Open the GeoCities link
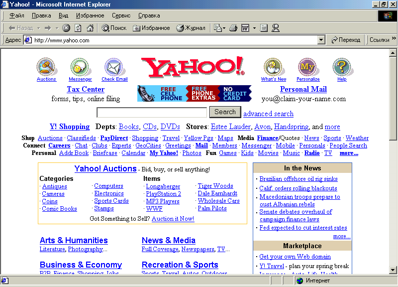 coord(148,145)
